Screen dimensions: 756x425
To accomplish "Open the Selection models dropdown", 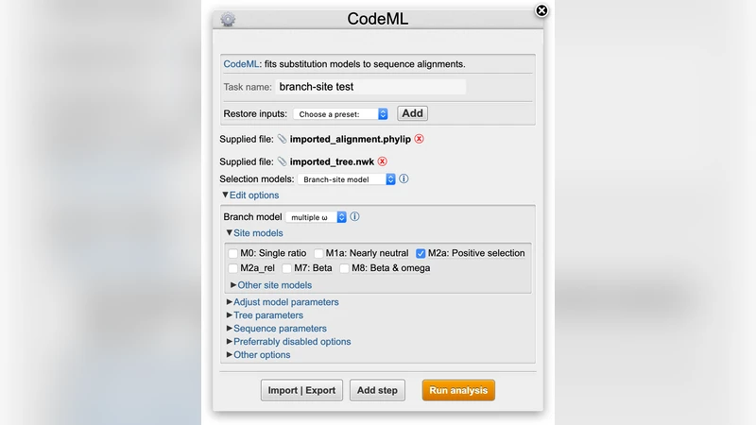I will click(x=346, y=178).
